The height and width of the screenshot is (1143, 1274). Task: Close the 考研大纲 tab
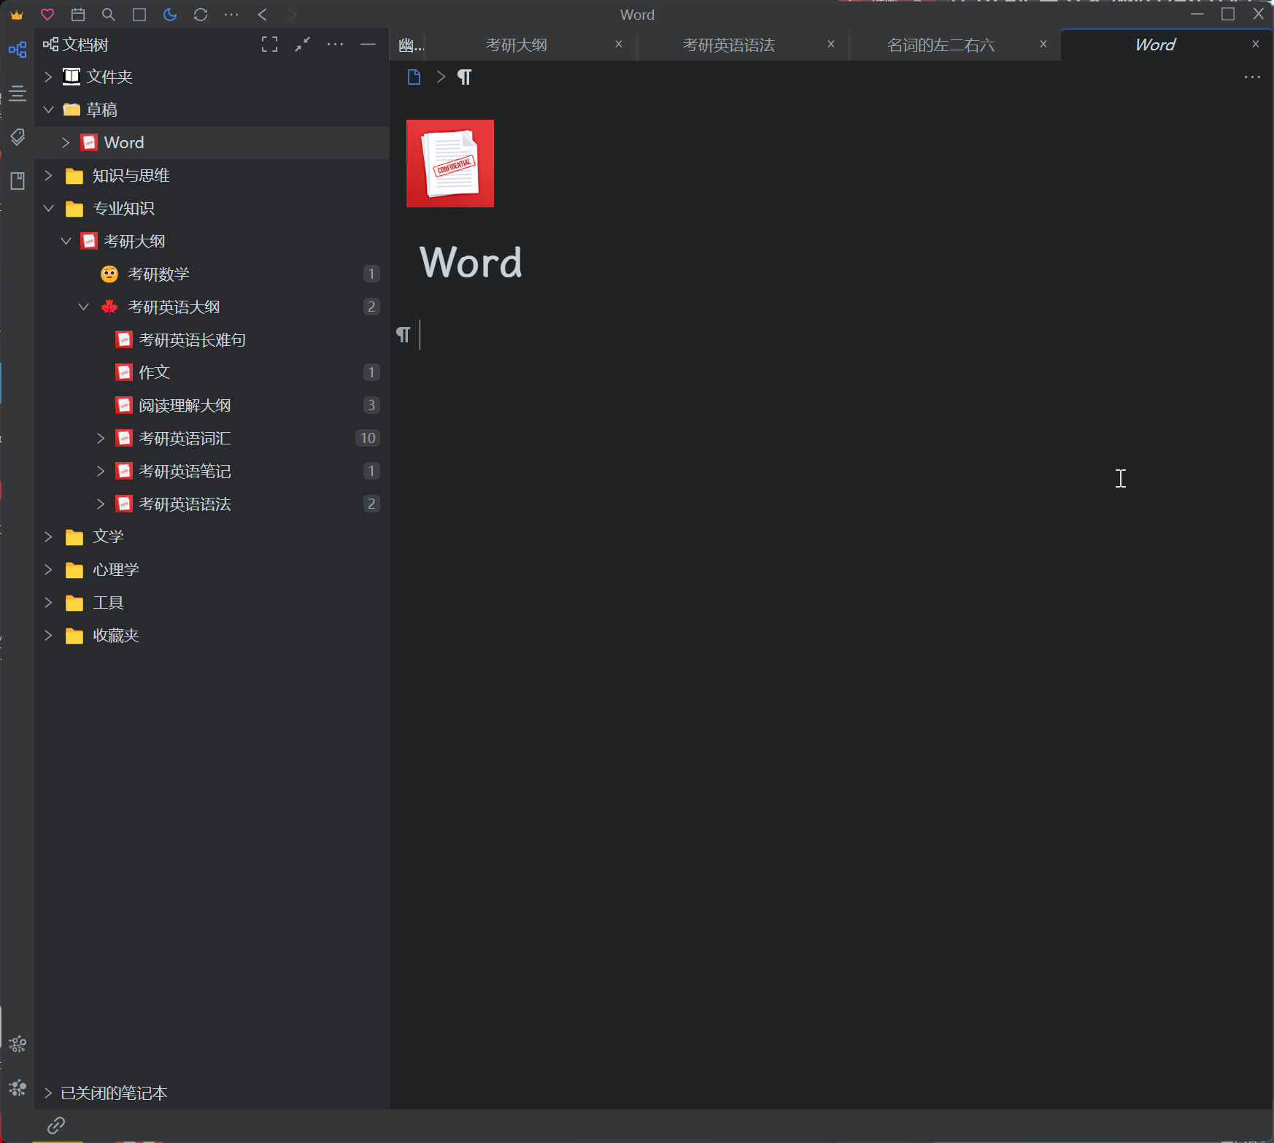click(619, 45)
